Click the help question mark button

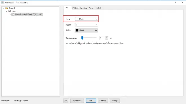[175, 3]
